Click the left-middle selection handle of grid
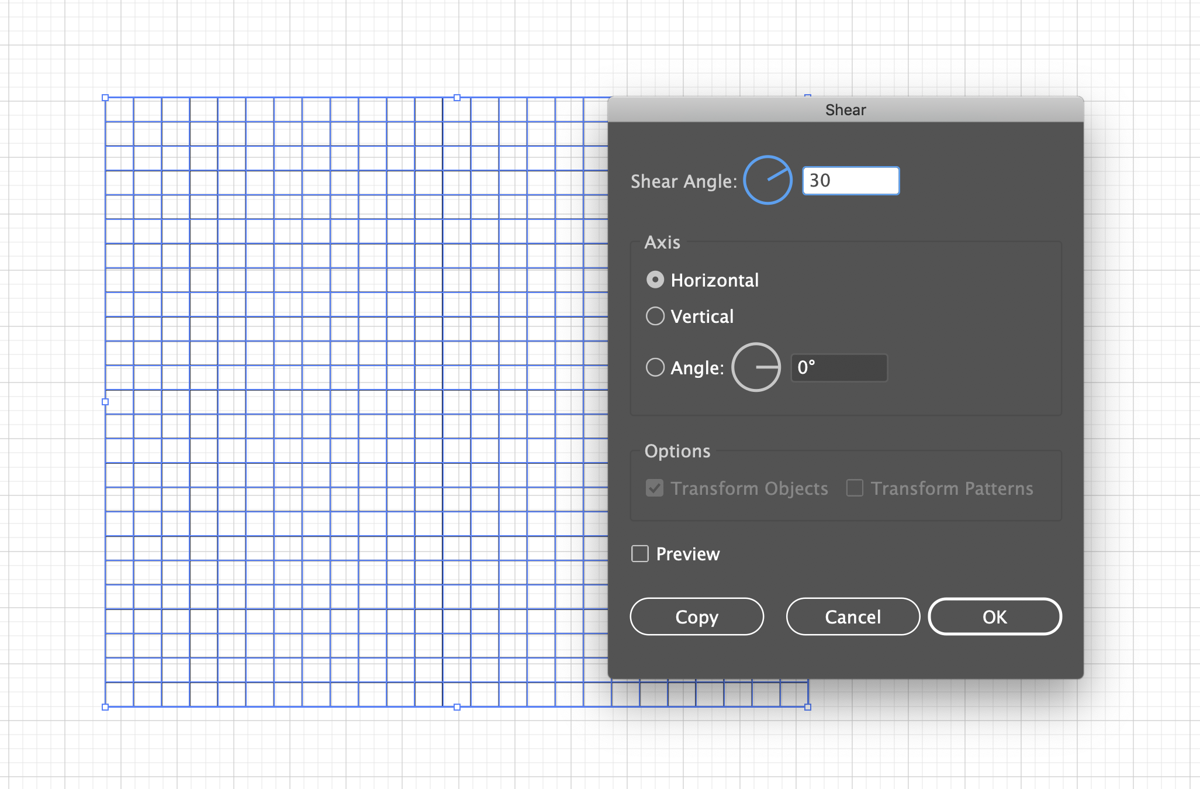 pos(105,402)
